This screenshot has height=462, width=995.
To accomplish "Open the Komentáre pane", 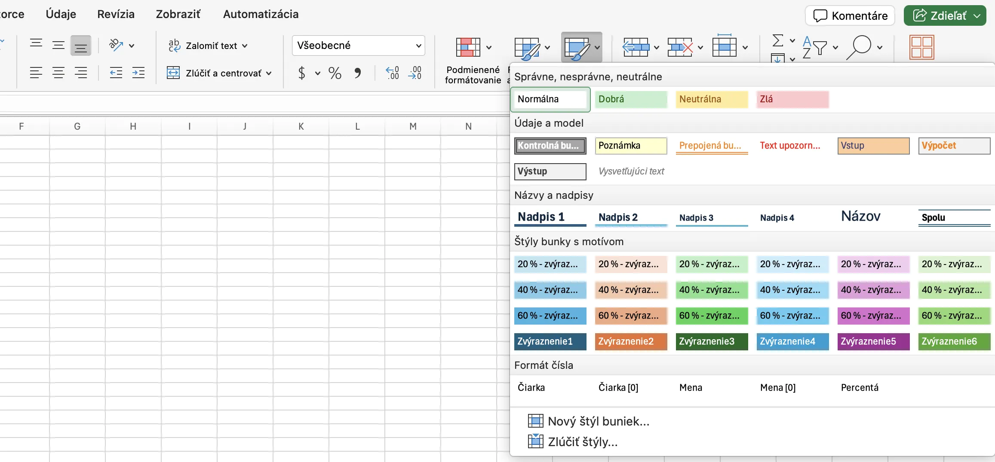I will tap(850, 16).
